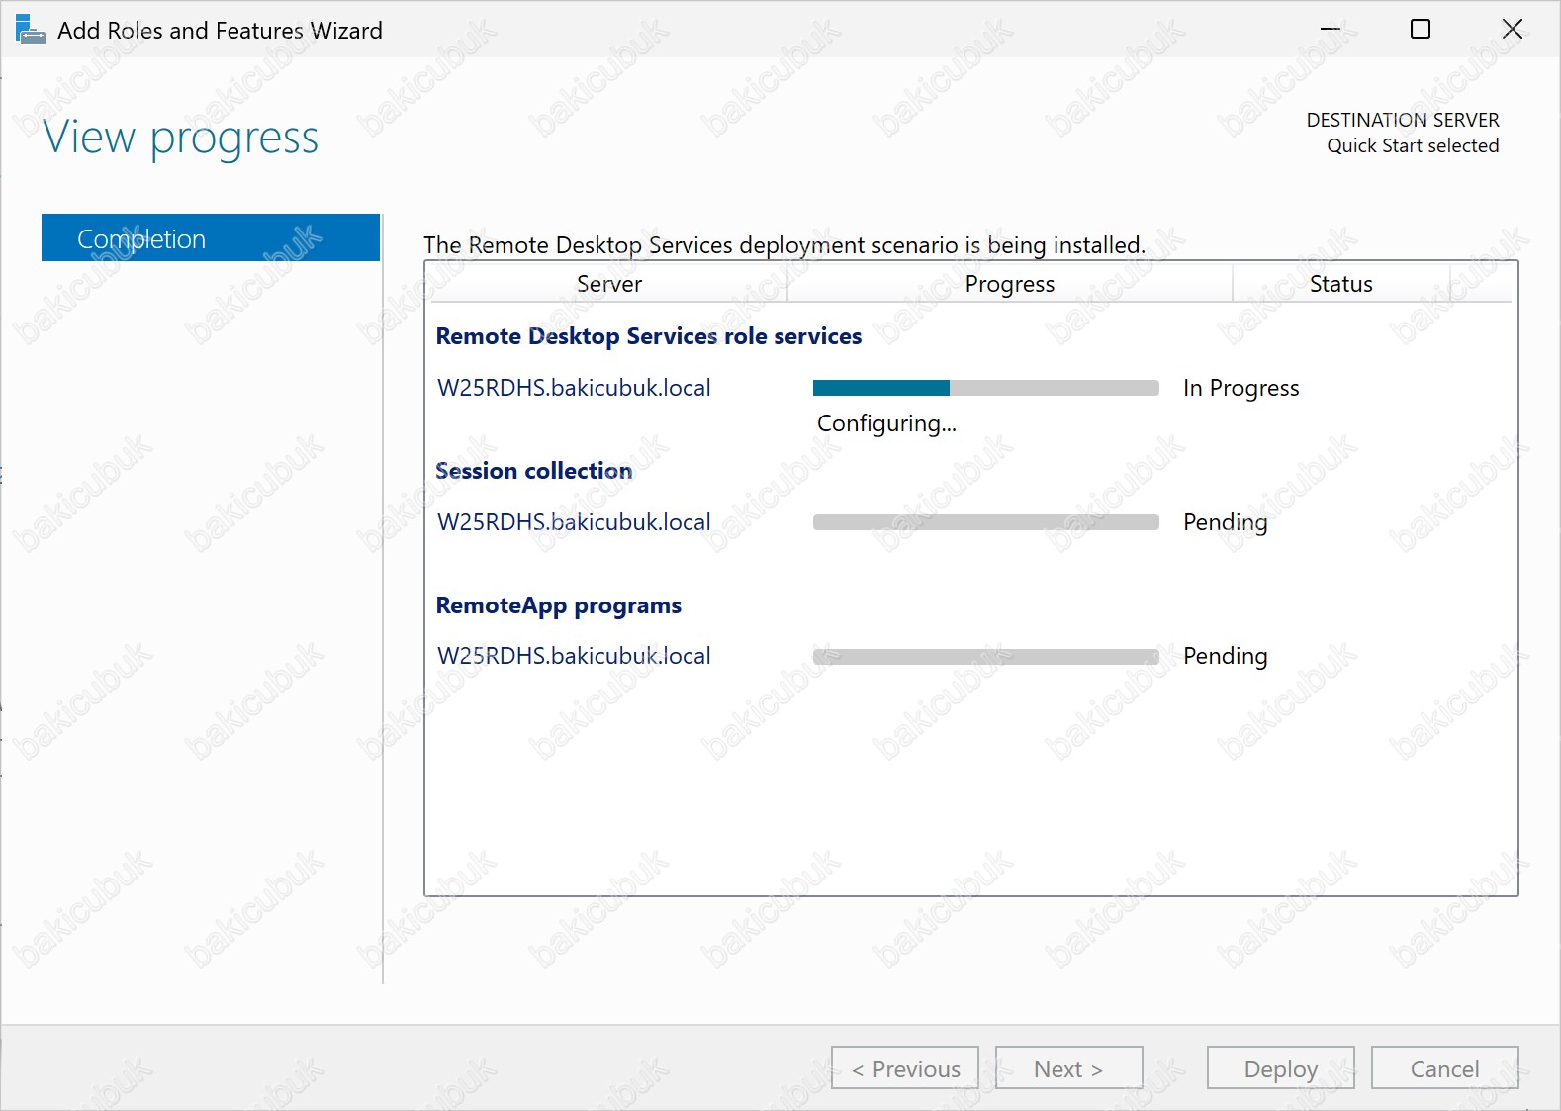
Task: Click the Remote Desktop Services role services heading
Action: pyautogui.click(x=649, y=336)
